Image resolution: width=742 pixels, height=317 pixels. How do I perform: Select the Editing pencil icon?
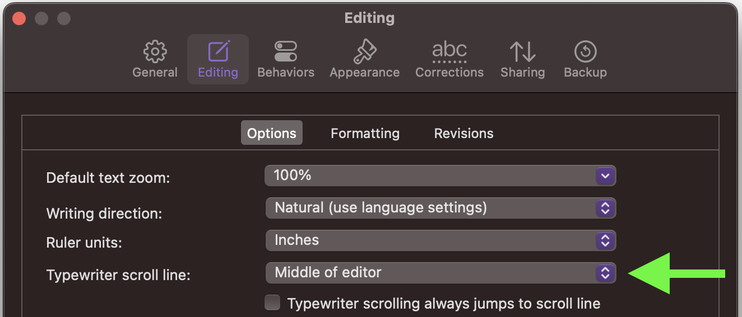coord(218,52)
